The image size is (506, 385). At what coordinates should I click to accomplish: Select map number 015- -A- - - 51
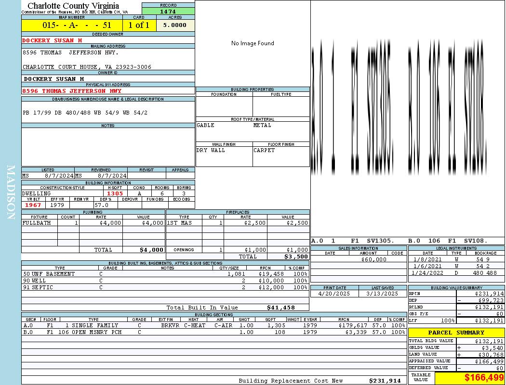tap(77, 25)
